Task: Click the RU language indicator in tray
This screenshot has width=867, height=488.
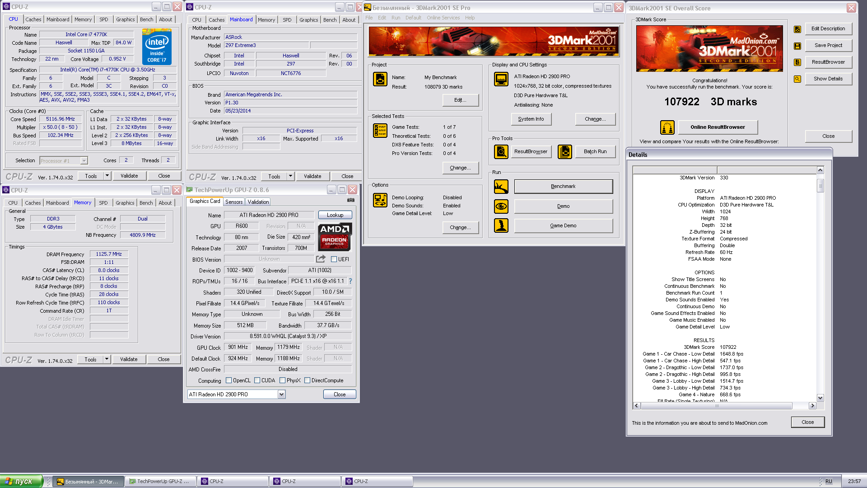Action: click(x=829, y=481)
